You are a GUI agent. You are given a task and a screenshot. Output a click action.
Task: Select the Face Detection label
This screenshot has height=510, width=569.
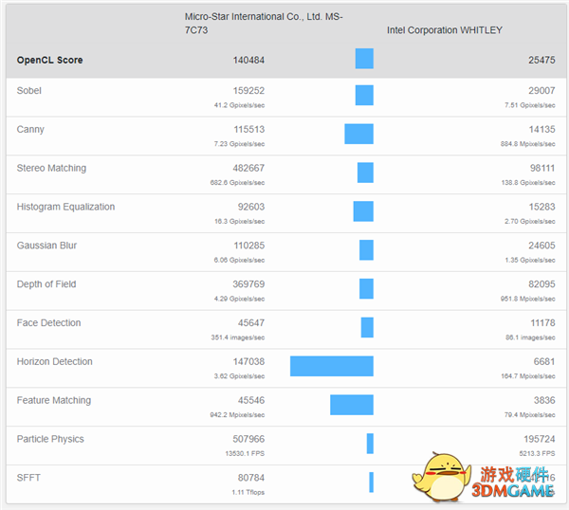pos(48,324)
